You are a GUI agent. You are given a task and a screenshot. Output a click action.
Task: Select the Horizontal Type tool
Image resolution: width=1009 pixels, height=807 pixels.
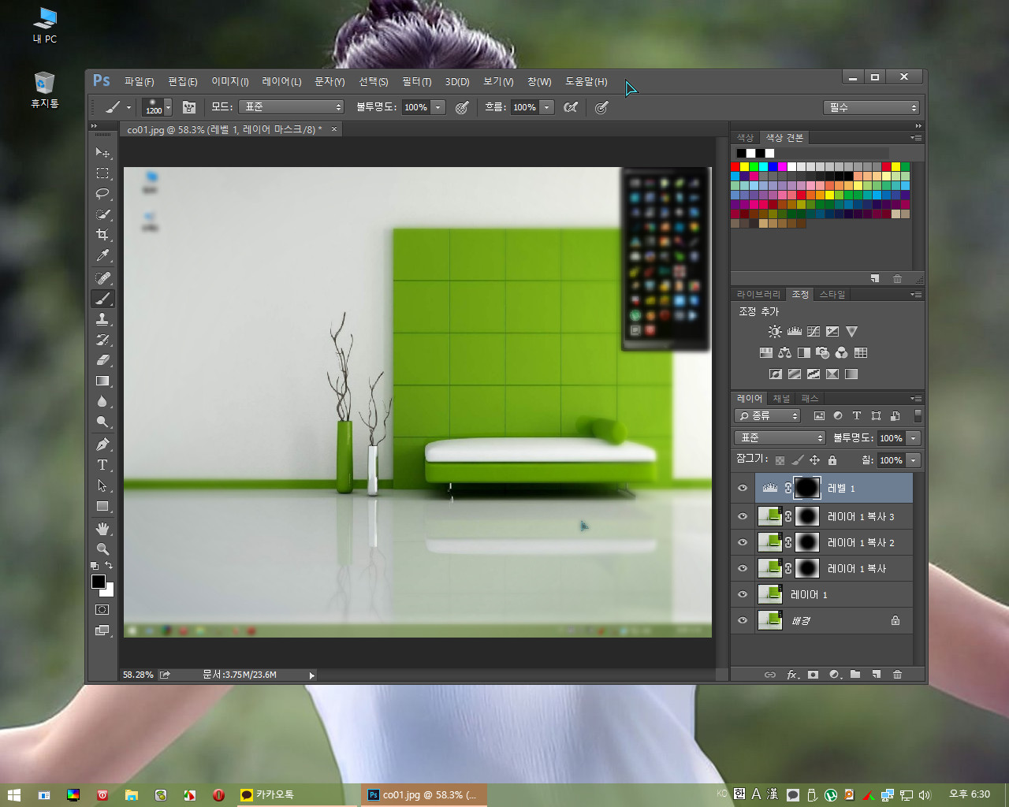[x=102, y=465]
